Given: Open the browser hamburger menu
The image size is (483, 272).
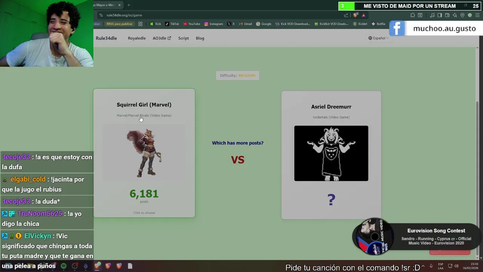Looking at the screenshot, I should (477, 15).
